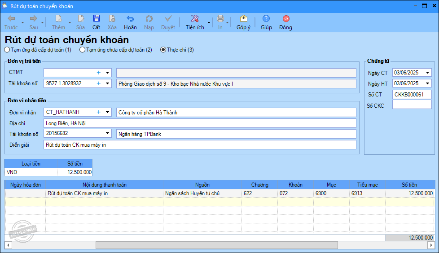Screen dimensions: 439x253
Task: Open Đơn vị nhận CT_HATHANH dropdown
Action: coord(108,112)
